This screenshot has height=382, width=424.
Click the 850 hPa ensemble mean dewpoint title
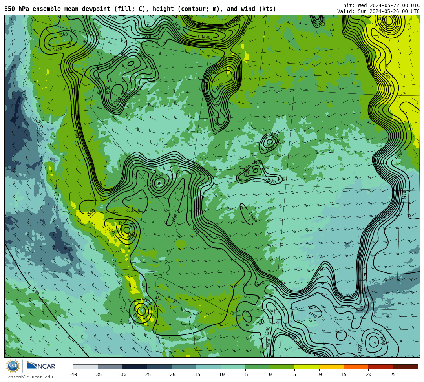(140, 9)
